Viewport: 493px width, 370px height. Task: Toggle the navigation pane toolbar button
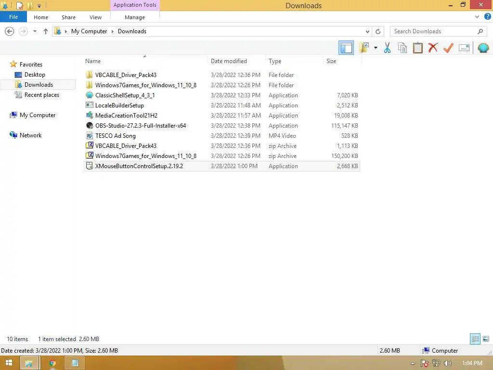pyautogui.click(x=346, y=48)
